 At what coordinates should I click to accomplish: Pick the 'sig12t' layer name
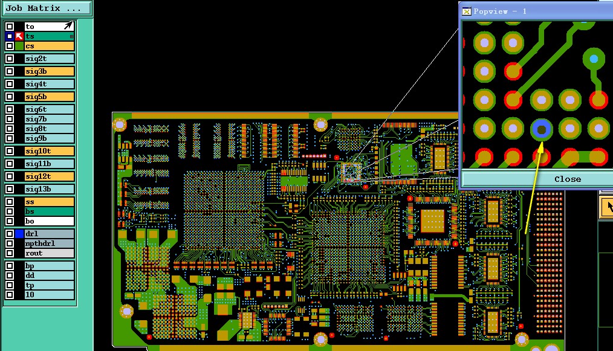pyautogui.click(x=49, y=176)
